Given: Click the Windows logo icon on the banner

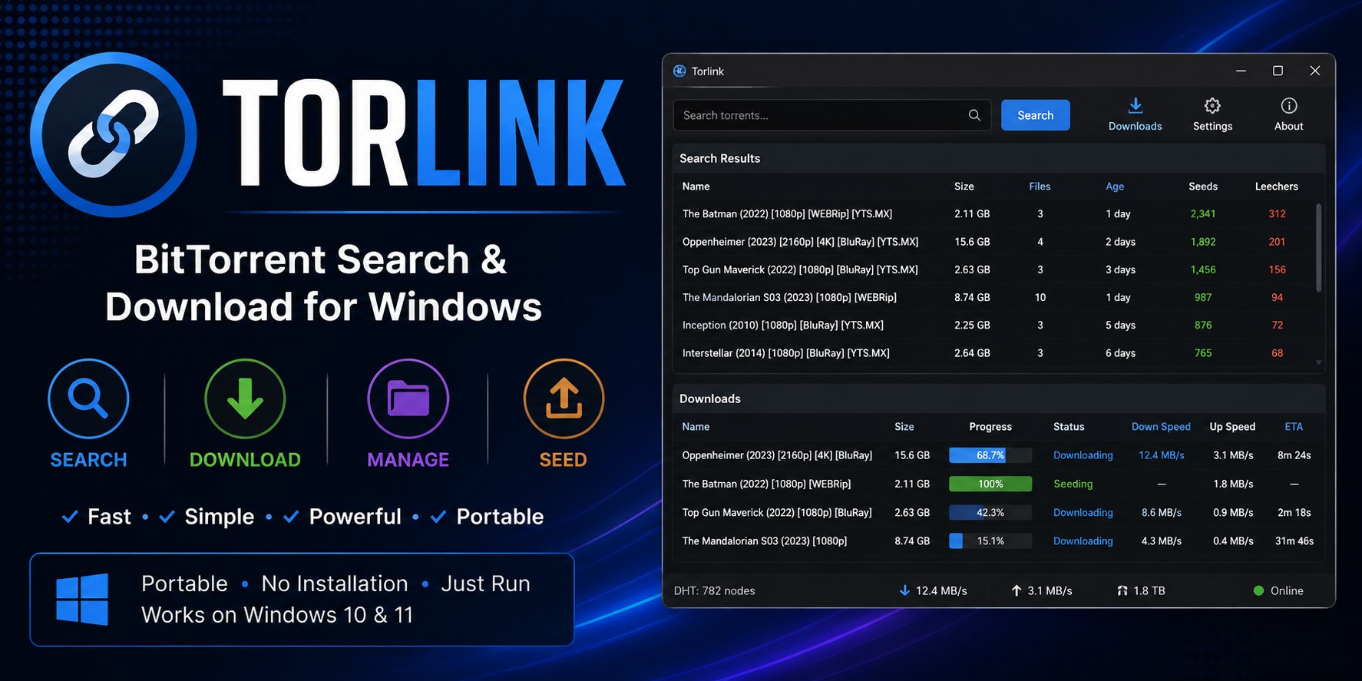Looking at the screenshot, I should pos(82,599).
